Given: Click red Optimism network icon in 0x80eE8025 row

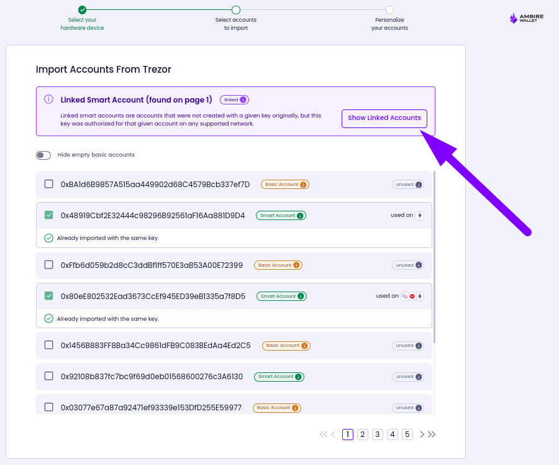Looking at the screenshot, I should click(412, 296).
